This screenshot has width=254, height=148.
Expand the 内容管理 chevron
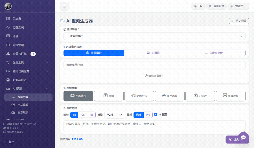click(x=47, y=45)
